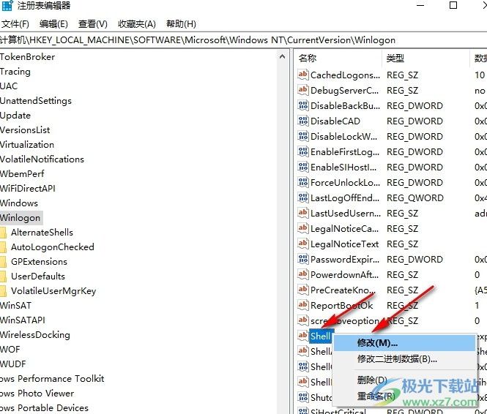Viewport: 487px width, 414px height.
Task: Choose 删除(D) in context menu
Action: point(404,380)
